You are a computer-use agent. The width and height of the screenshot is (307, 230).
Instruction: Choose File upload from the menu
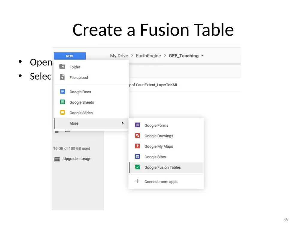tap(91, 78)
